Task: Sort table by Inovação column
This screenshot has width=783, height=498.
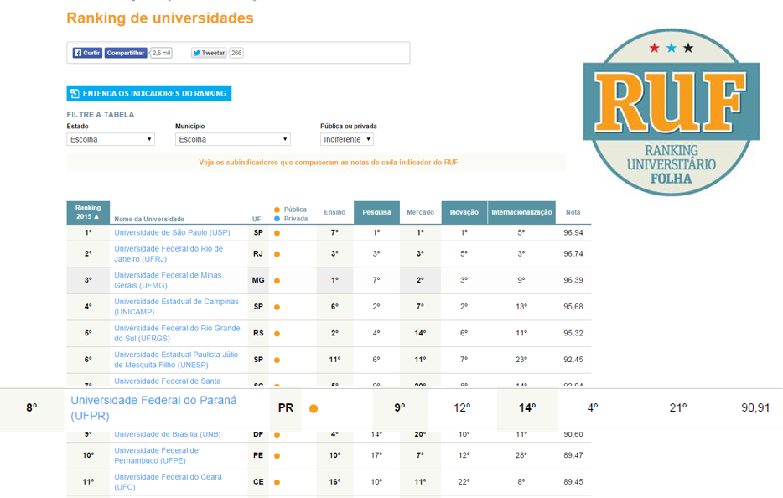Action: (464, 212)
